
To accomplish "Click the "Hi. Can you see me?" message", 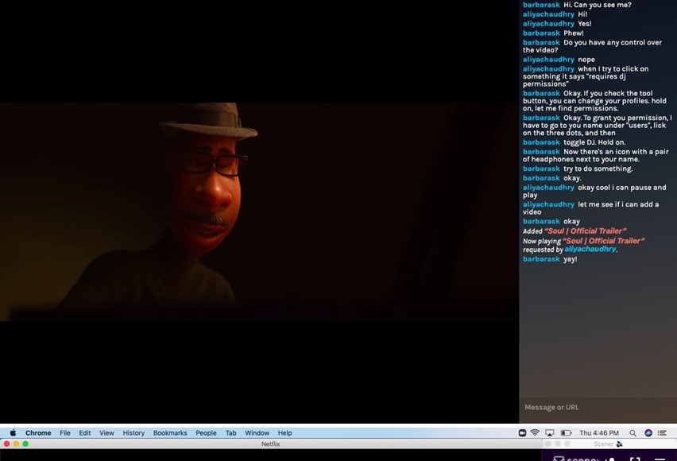I will click(597, 5).
